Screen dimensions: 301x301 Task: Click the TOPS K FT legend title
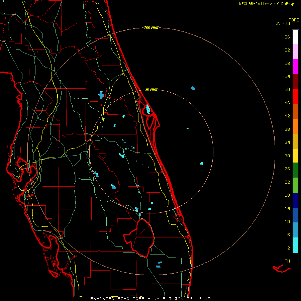point(287,21)
